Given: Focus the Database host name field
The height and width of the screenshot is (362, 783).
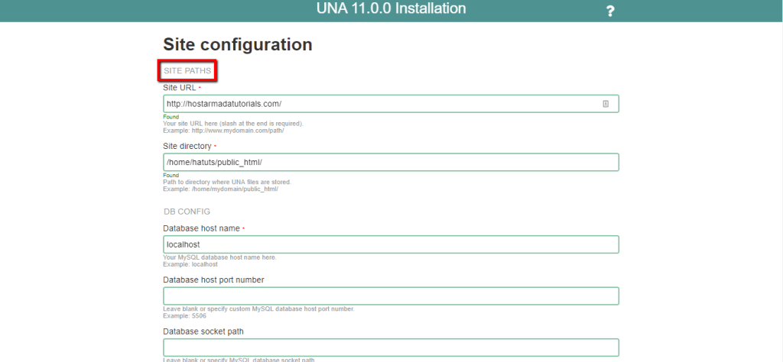Looking at the screenshot, I should (391, 244).
